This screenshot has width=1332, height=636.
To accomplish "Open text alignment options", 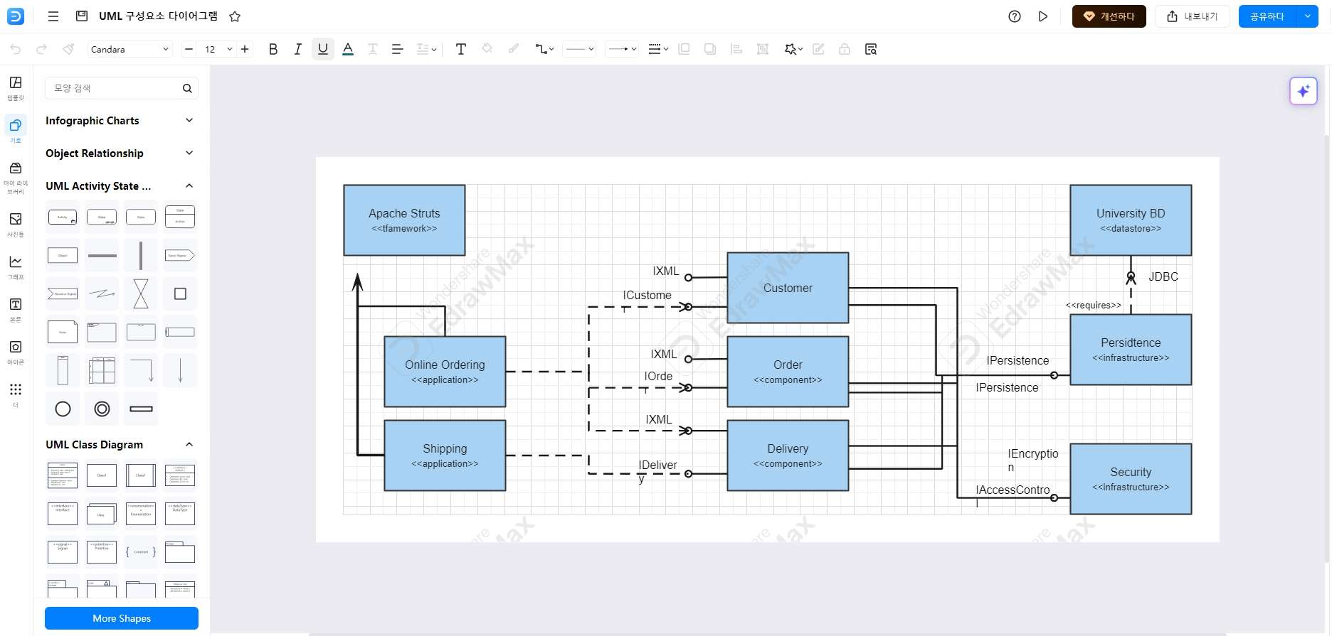I will click(x=397, y=49).
